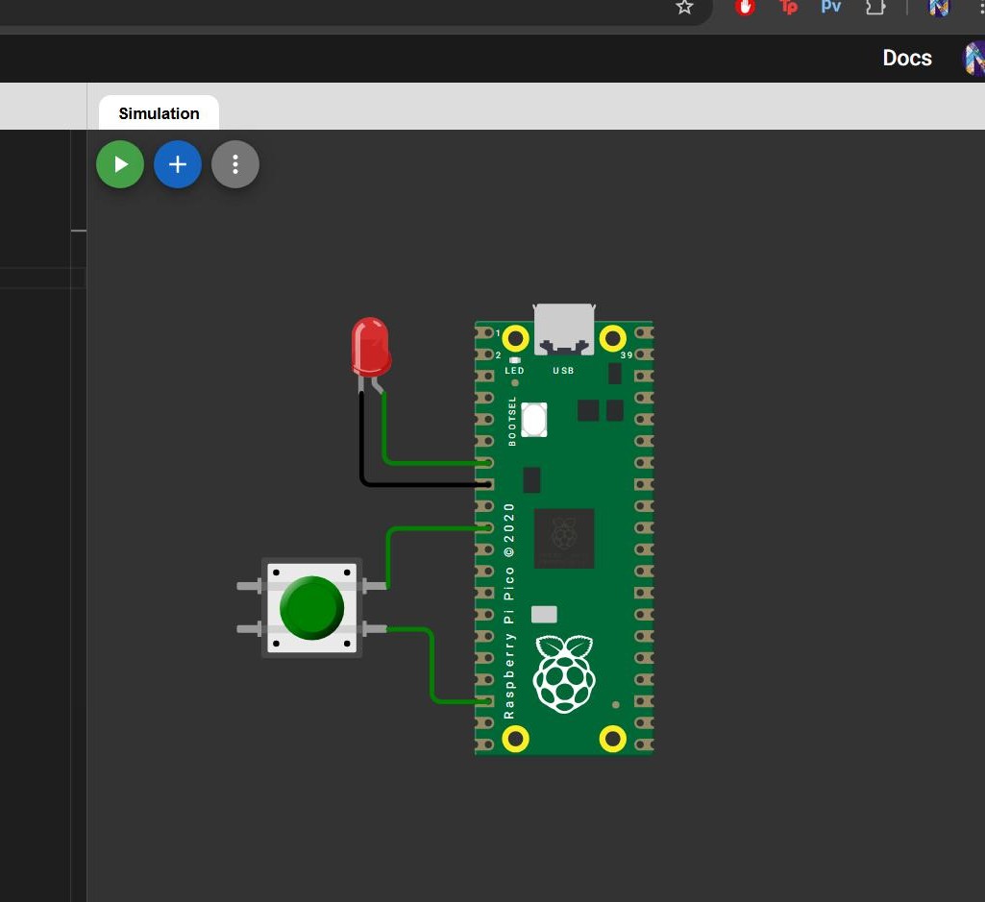Switch to the Simulation tab
The image size is (985, 902).
[x=159, y=113]
